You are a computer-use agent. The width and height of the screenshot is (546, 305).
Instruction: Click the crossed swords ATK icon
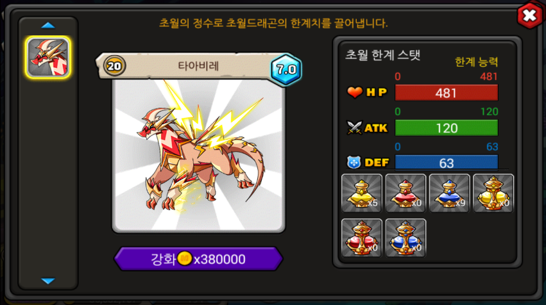tap(354, 128)
